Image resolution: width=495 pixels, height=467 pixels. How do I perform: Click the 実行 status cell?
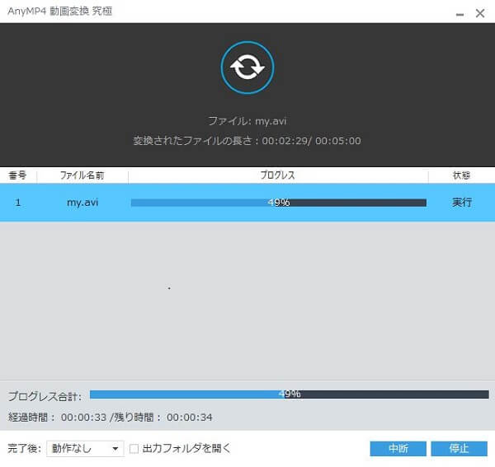(461, 203)
